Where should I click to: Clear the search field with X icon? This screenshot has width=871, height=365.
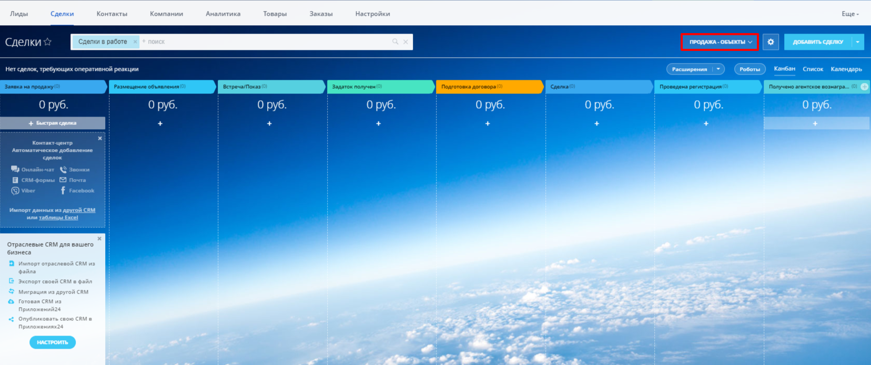pyautogui.click(x=406, y=42)
